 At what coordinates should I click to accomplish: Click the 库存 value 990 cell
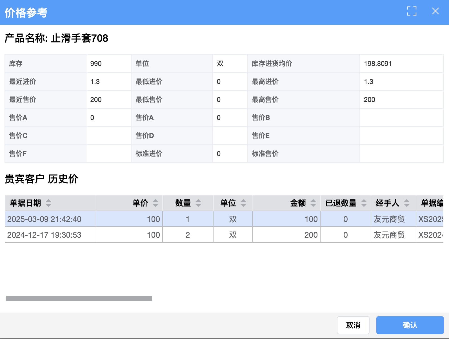click(96, 64)
